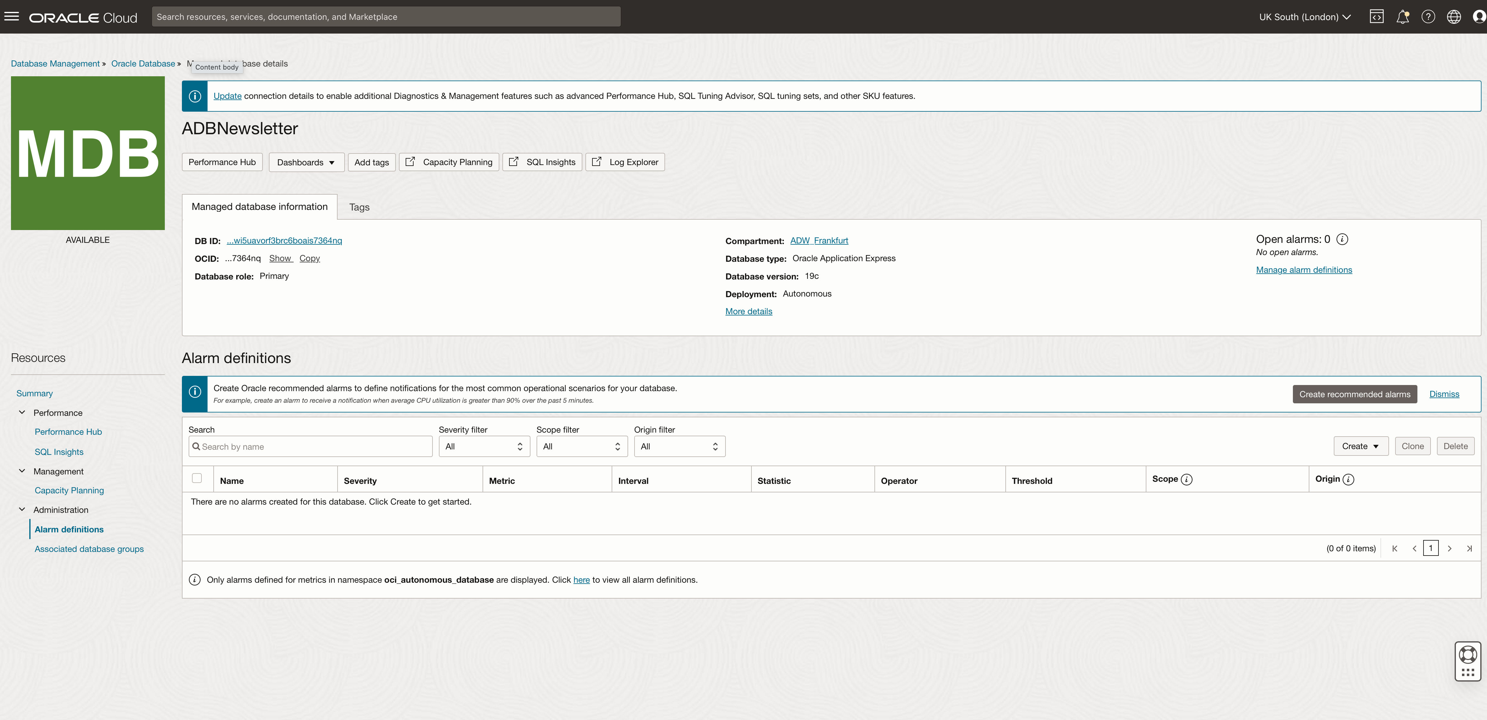1487x720 pixels.
Task: Click the help question mark icon
Action: [x=1427, y=17]
